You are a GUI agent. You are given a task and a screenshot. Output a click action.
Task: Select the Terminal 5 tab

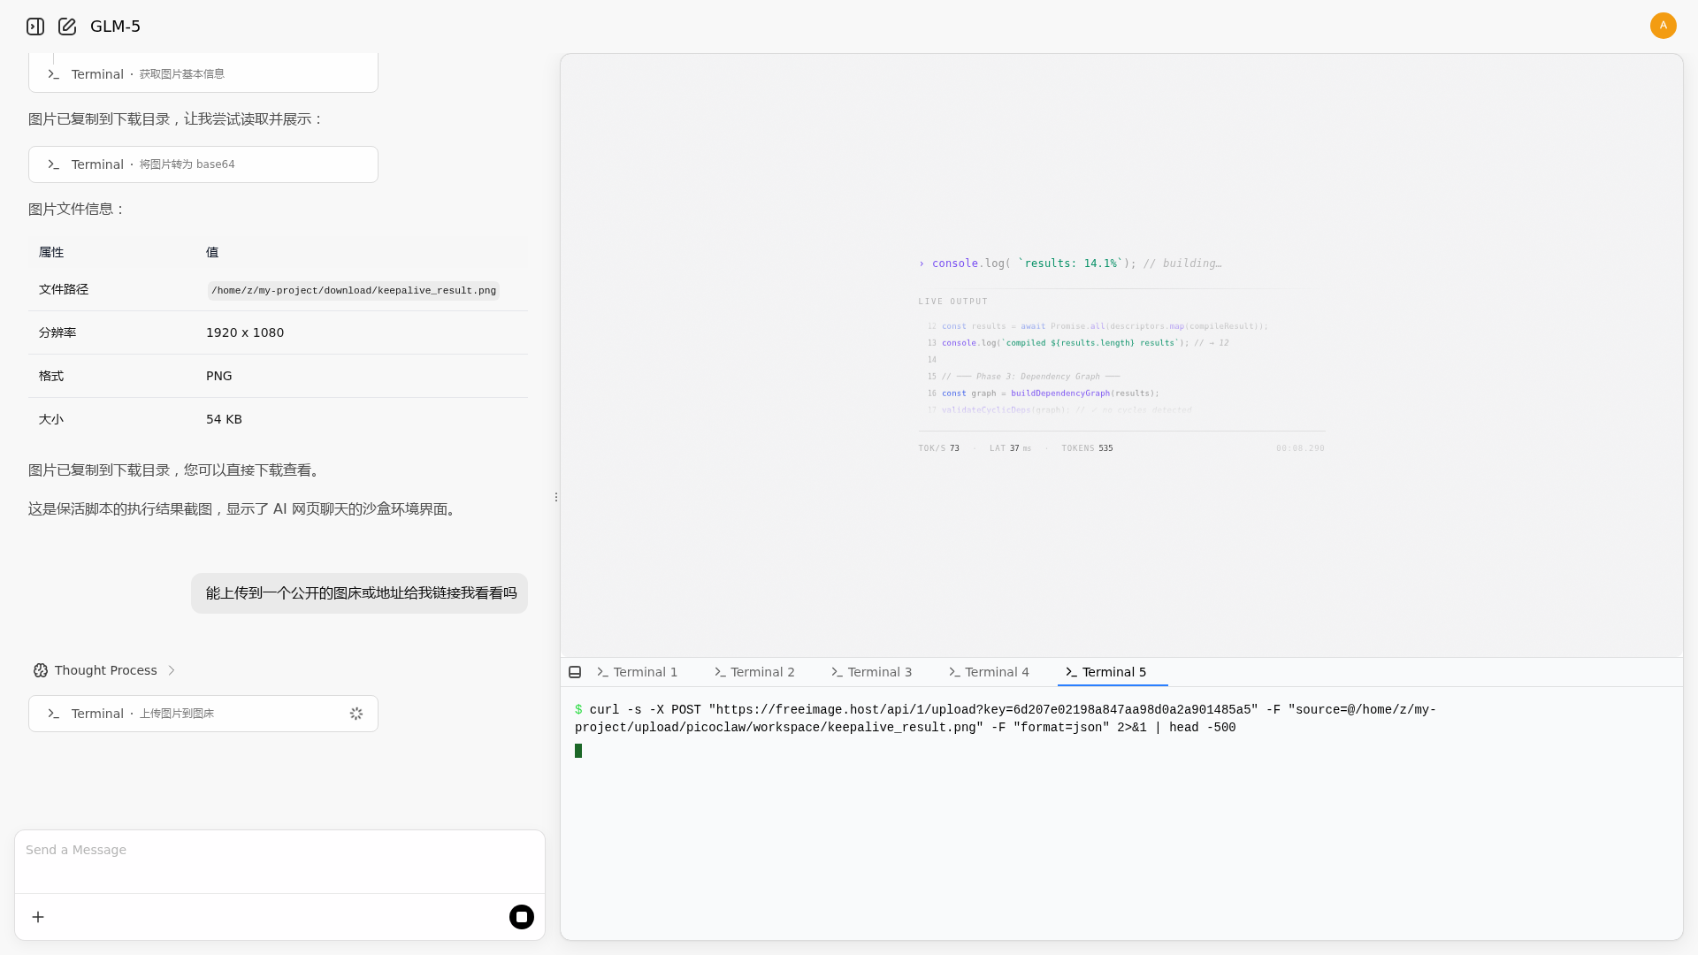[1113, 672]
